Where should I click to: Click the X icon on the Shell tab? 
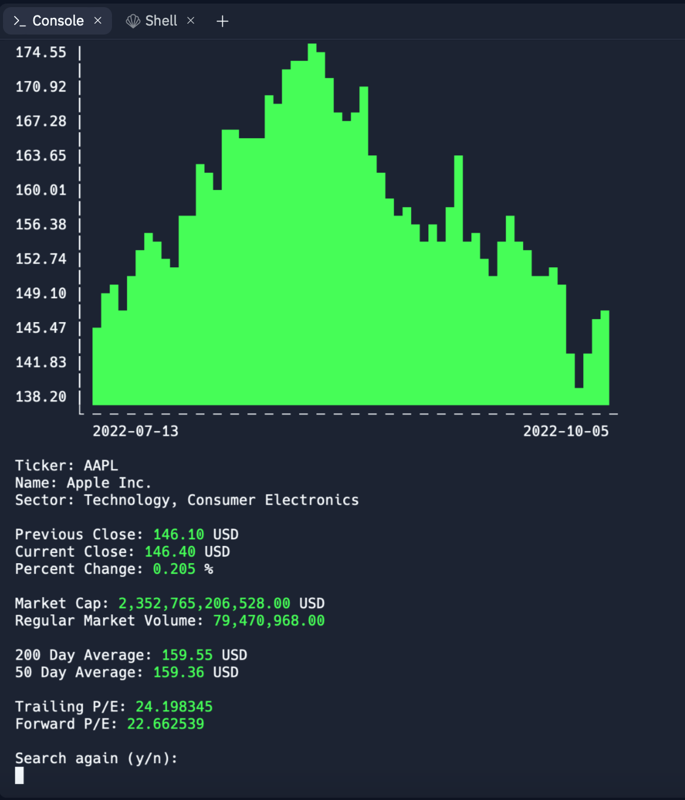[191, 20]
